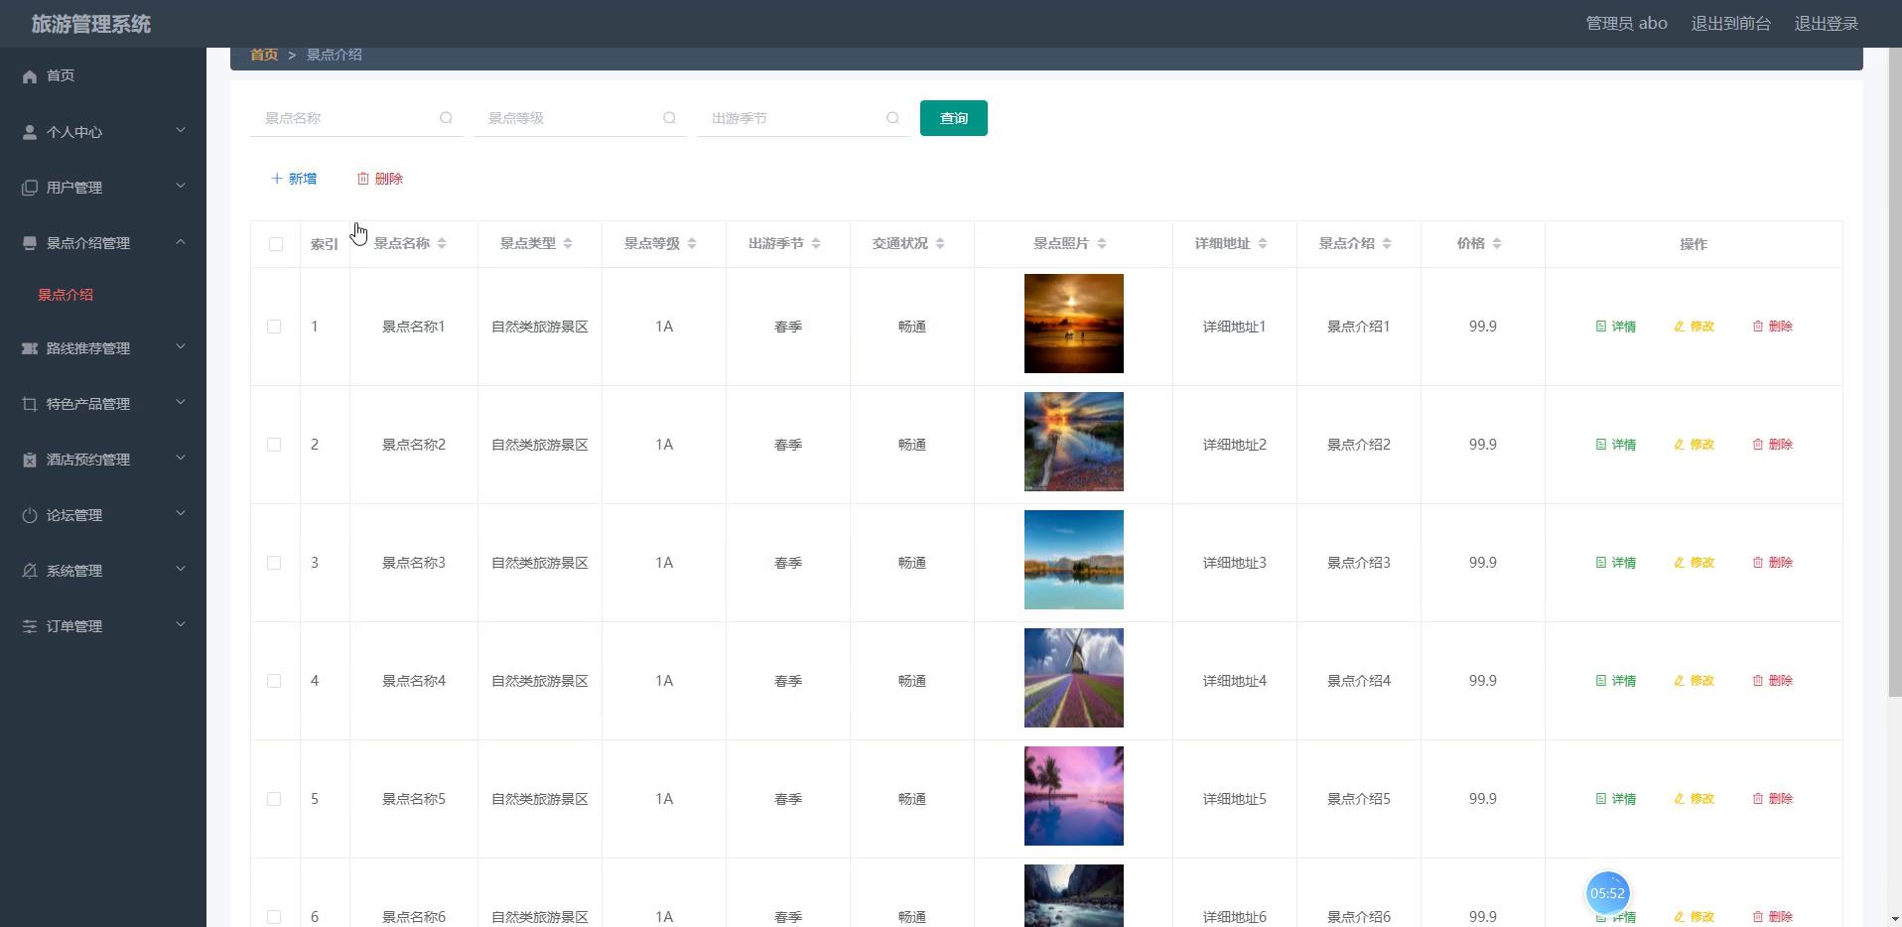Click the home icon beside 首页 in sidebar
Screen dimensions: 1902x927
click(30, 76)
